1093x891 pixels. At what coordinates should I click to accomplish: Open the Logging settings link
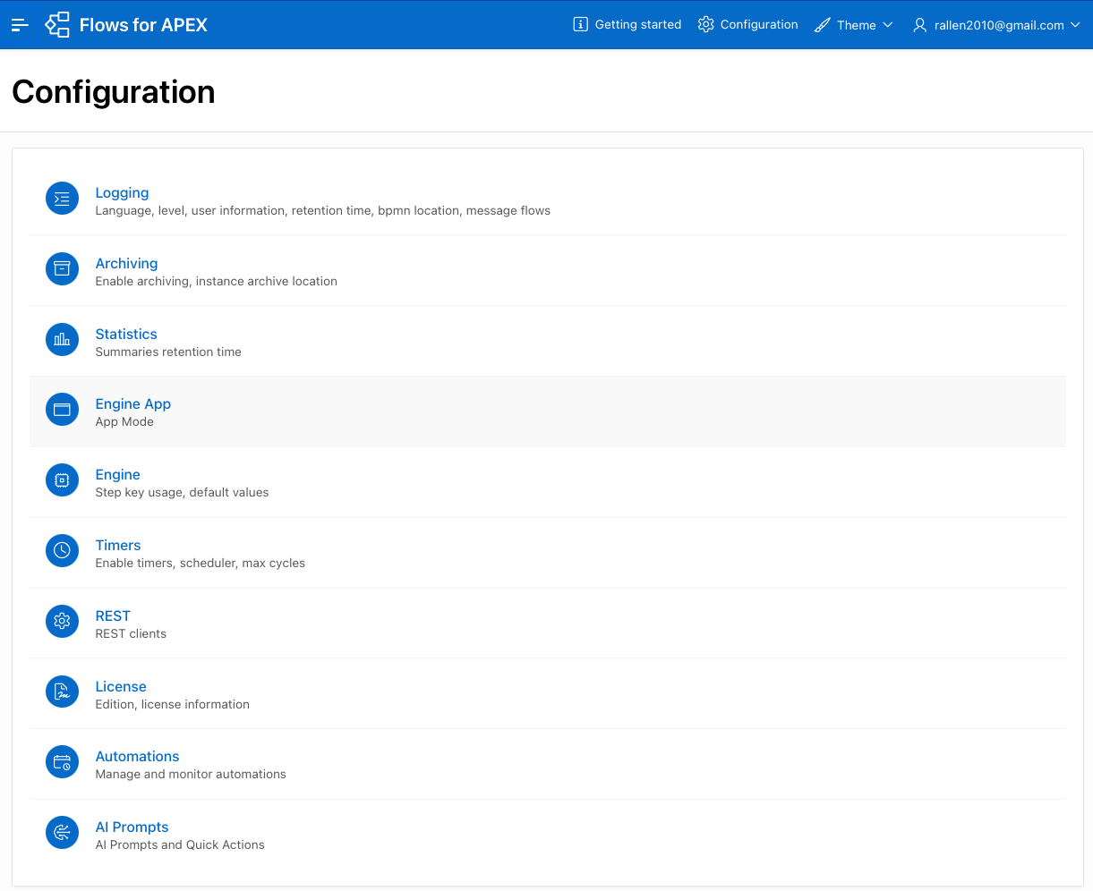(x=122, y=192)
